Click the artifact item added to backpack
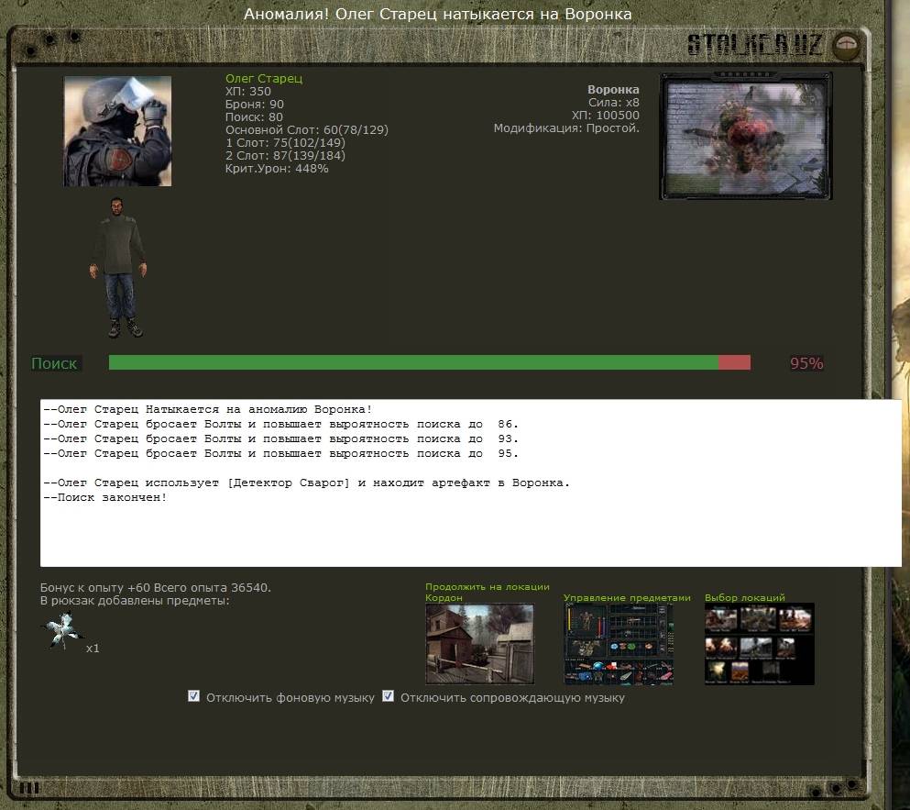This screenshot has width=910, height=810. click(62, 633)
